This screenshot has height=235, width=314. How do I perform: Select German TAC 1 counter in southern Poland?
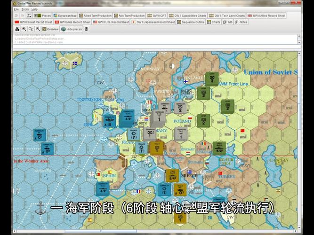tap(181, 134)
